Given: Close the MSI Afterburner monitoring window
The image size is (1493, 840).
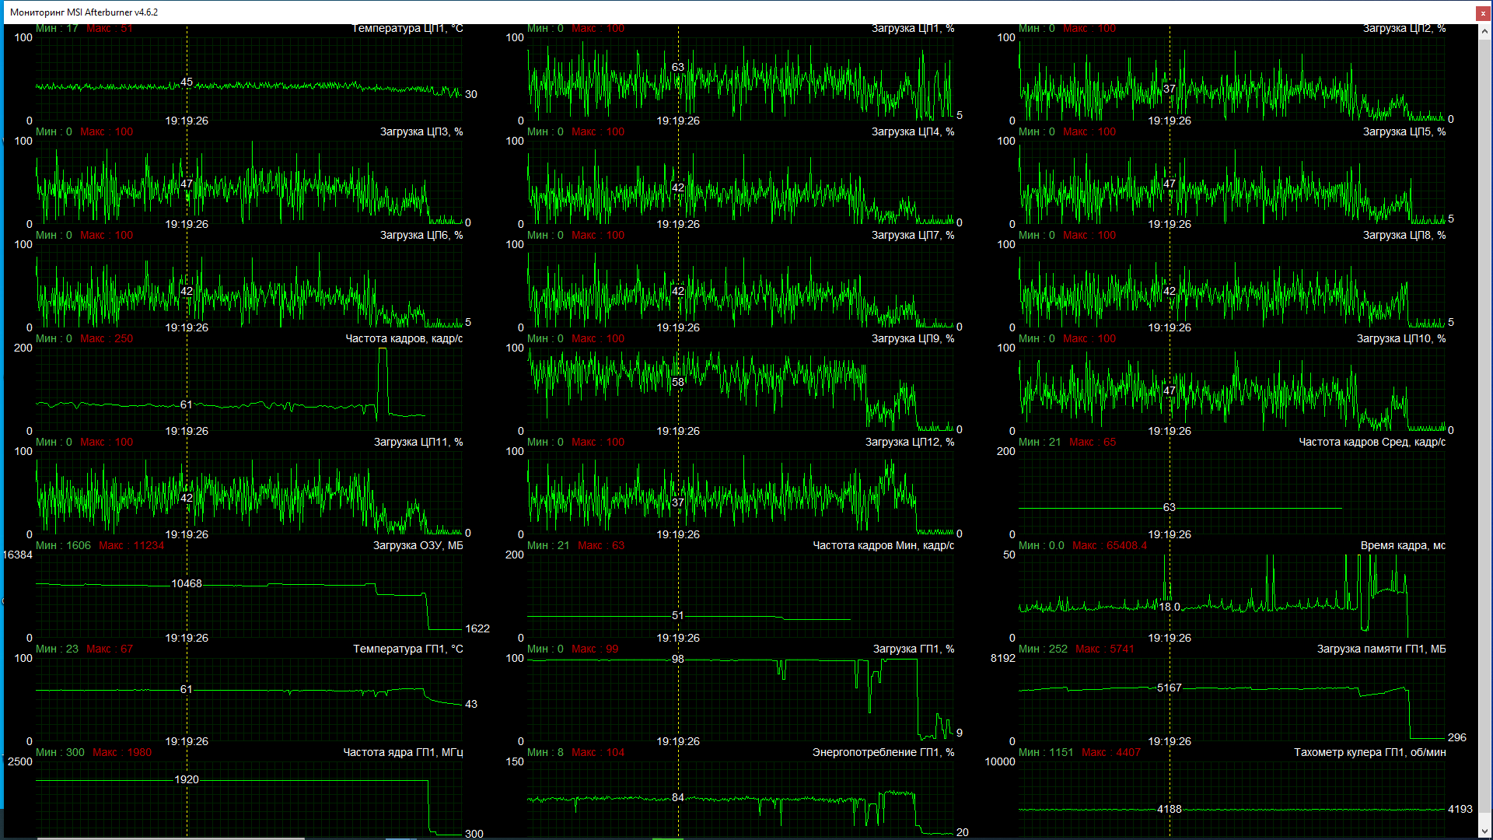Looking at the screenshot, I should pyautogui.click(x=1484, y=12).
